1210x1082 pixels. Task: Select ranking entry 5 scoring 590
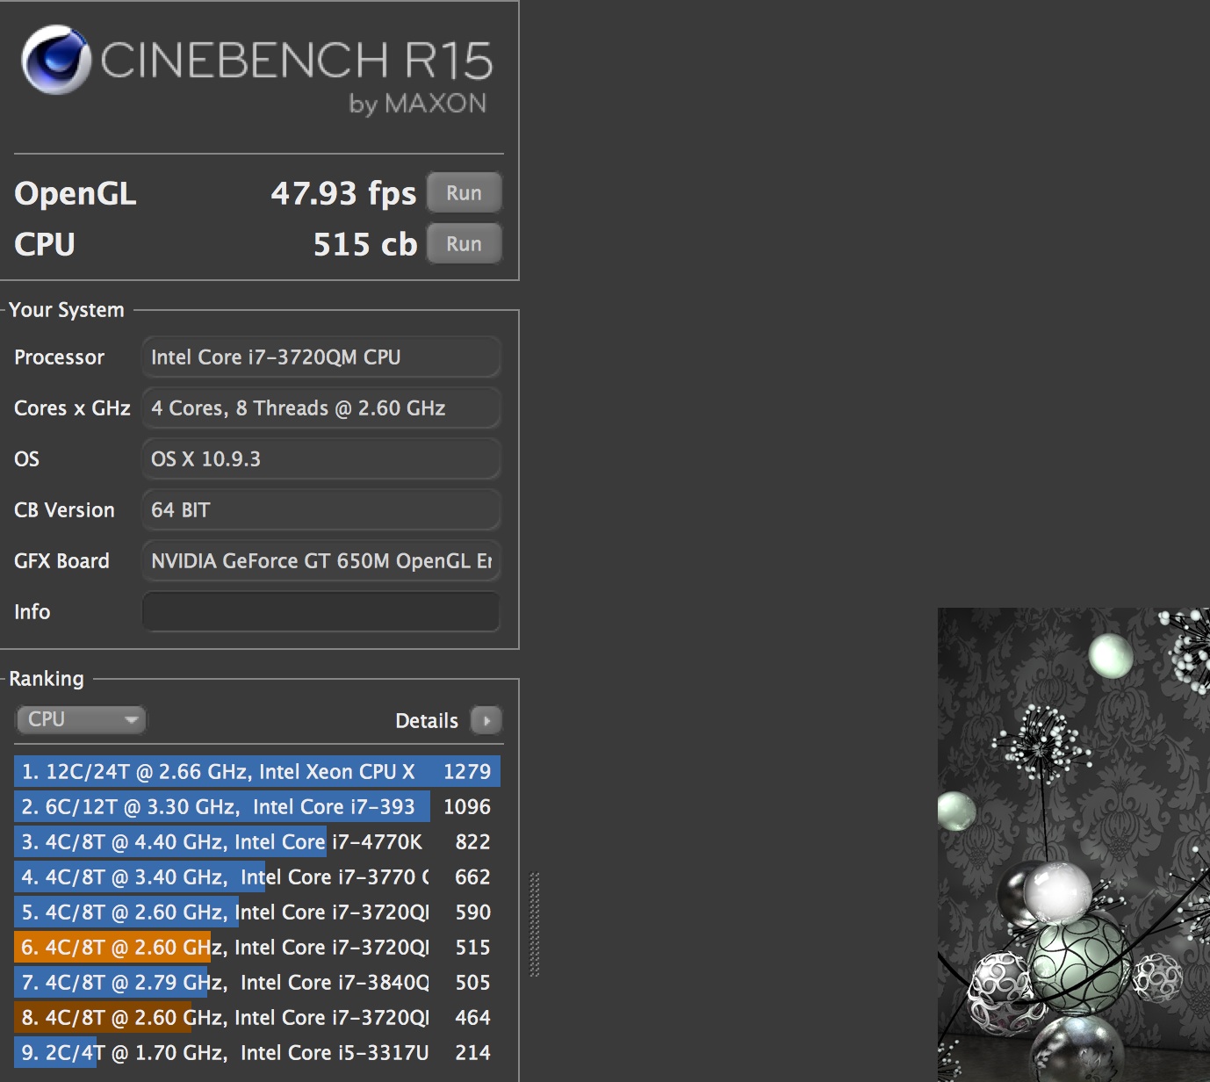pos(257,912)
